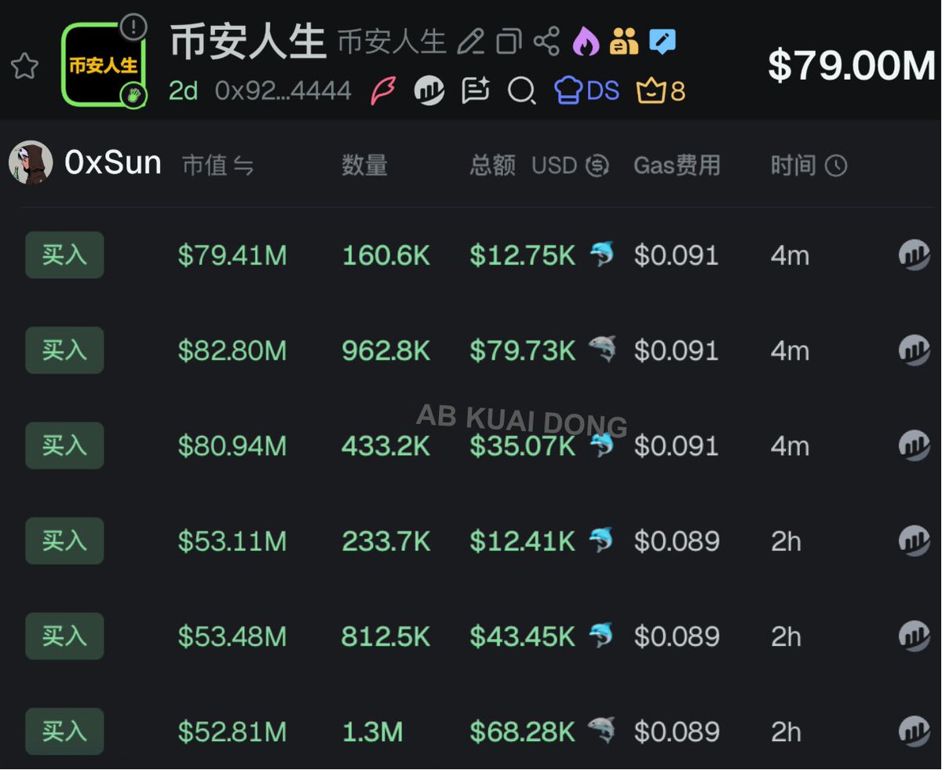942x770 pixels.
Task: Open the search magnifier icon
Action: coord(521,91)
